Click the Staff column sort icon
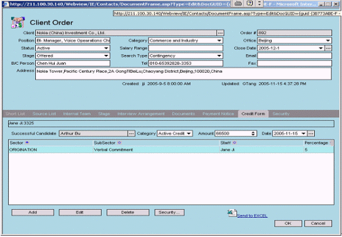342x237 pixels. [235, 143]
